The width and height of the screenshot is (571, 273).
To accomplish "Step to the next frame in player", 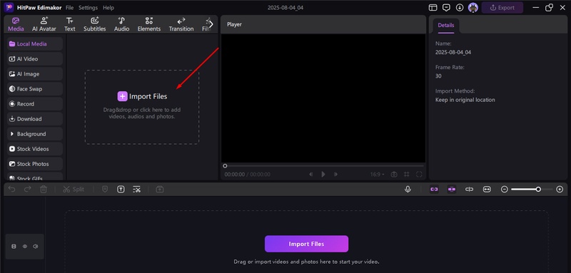I will (x=335, y=175).
